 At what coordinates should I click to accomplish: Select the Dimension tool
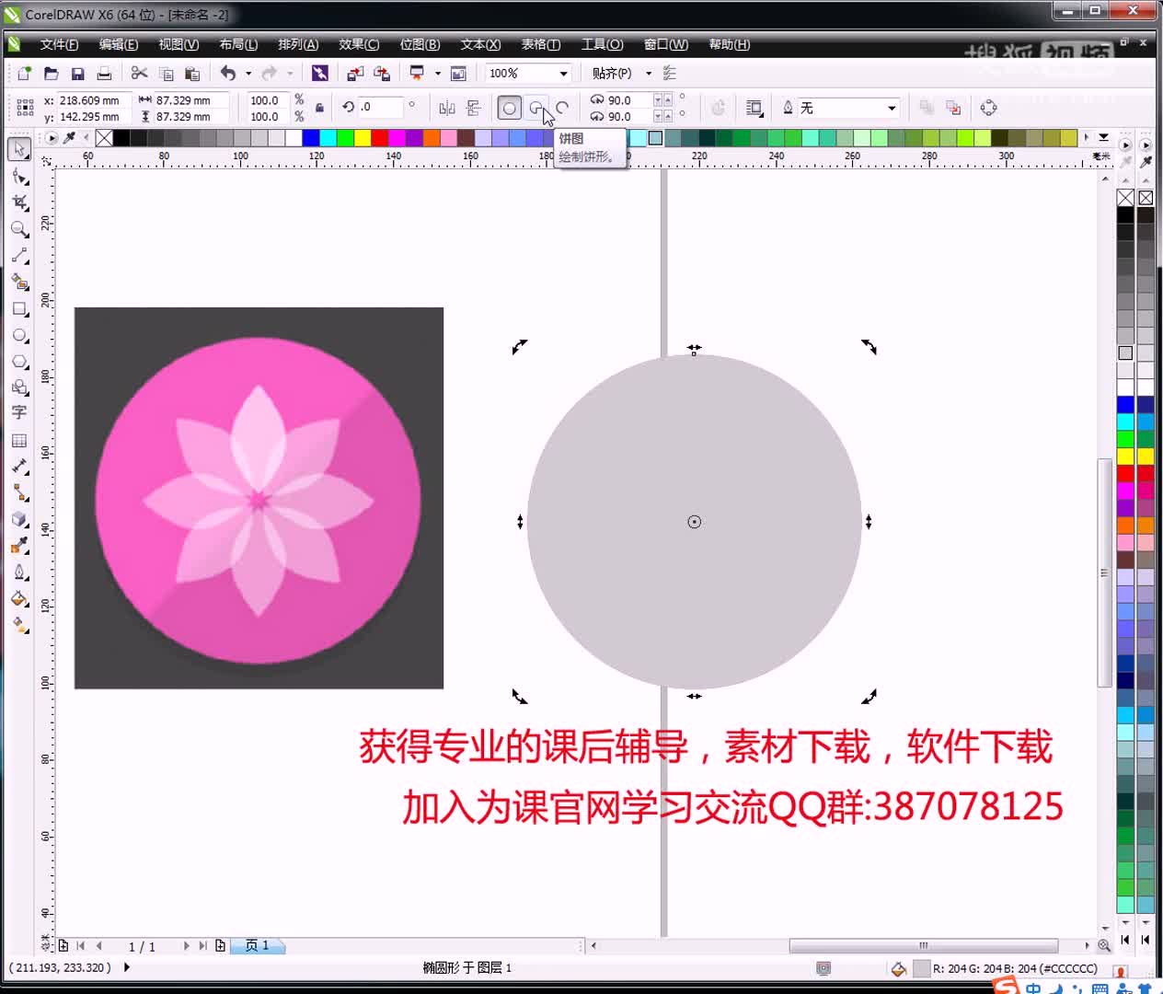(19, 467)
